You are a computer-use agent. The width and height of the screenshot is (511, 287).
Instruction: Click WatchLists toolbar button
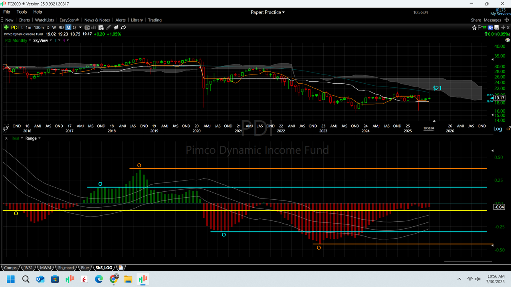click(44, 20)
